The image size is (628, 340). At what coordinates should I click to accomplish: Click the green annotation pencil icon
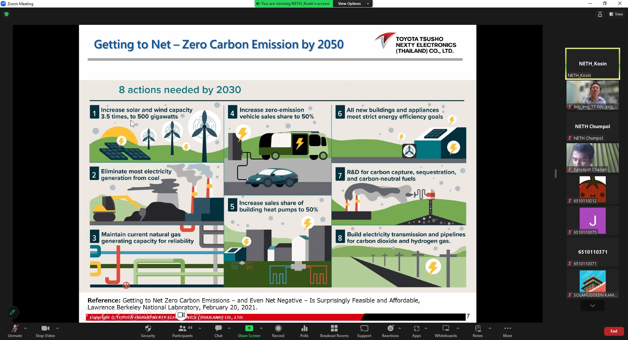12,312
